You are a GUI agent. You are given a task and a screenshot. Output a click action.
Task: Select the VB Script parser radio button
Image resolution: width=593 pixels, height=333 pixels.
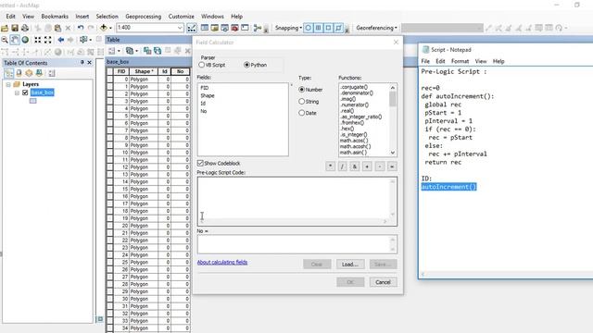(x=202, y=65)
